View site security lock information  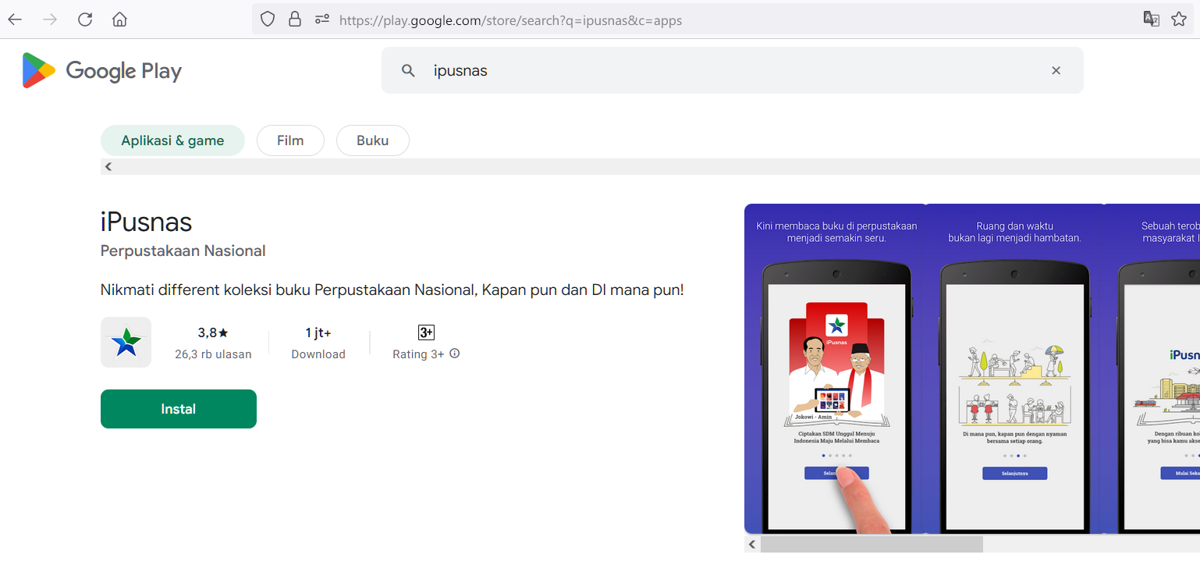tap(294, 20)
